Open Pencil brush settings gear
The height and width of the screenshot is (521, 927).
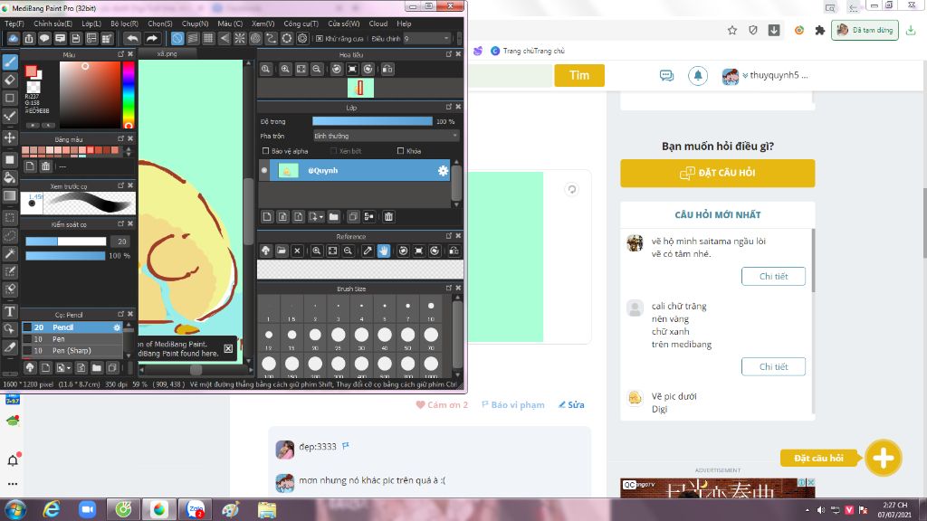[117, 327]
